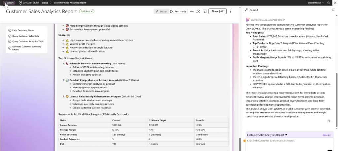
Task: Click the Product Categories row label
Action: point(69,139)
